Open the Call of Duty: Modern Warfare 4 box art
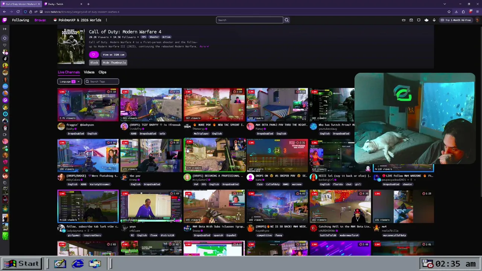The height and width of the screenshot is (271, 482). [x=71, y=46]
